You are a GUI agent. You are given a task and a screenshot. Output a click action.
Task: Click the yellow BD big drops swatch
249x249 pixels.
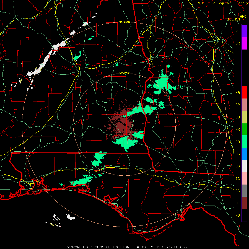pyautogui.click(x=244, y=117)
